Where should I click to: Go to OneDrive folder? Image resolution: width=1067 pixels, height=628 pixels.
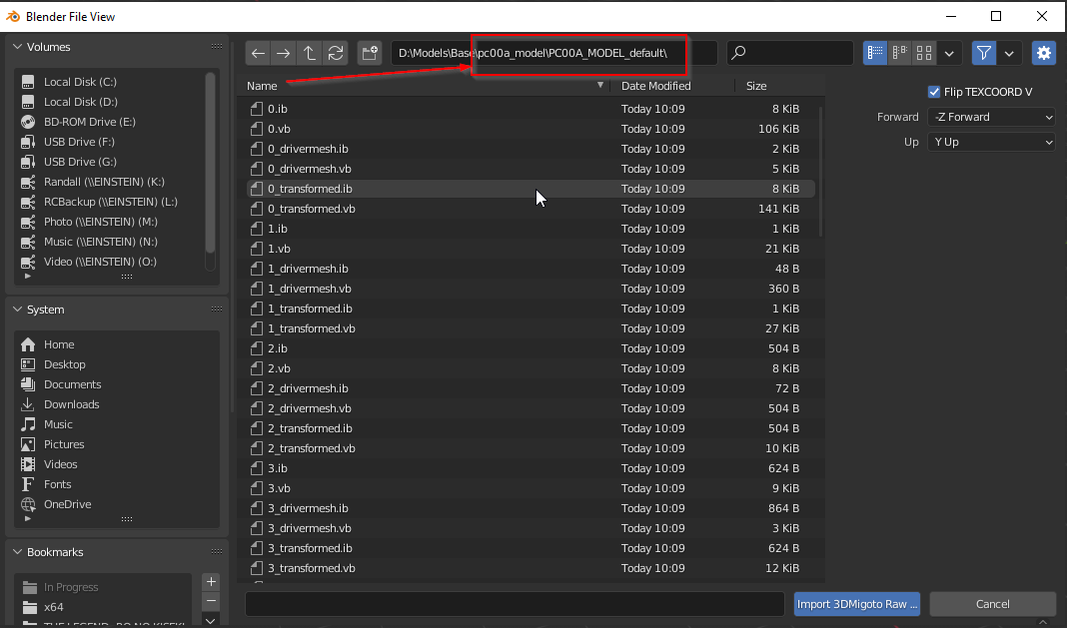pos(116,504)
